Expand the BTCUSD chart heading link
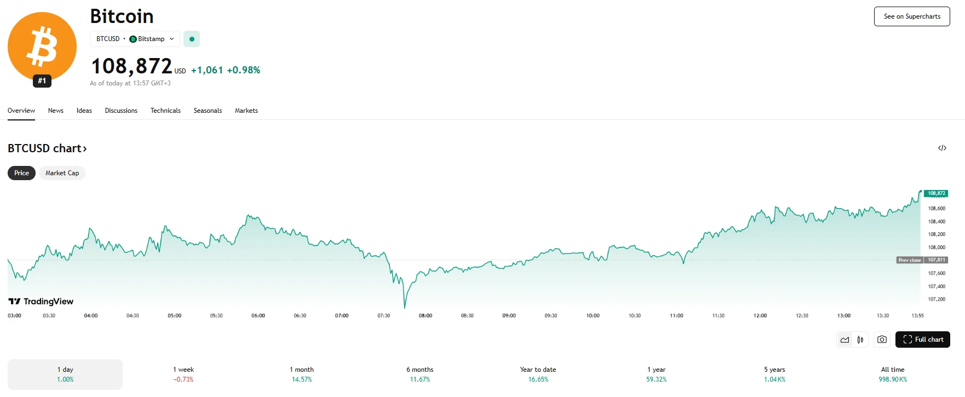The image size is (965, 397). (47, 148)
